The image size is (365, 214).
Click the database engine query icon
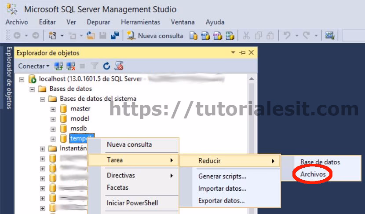point(193,36)
